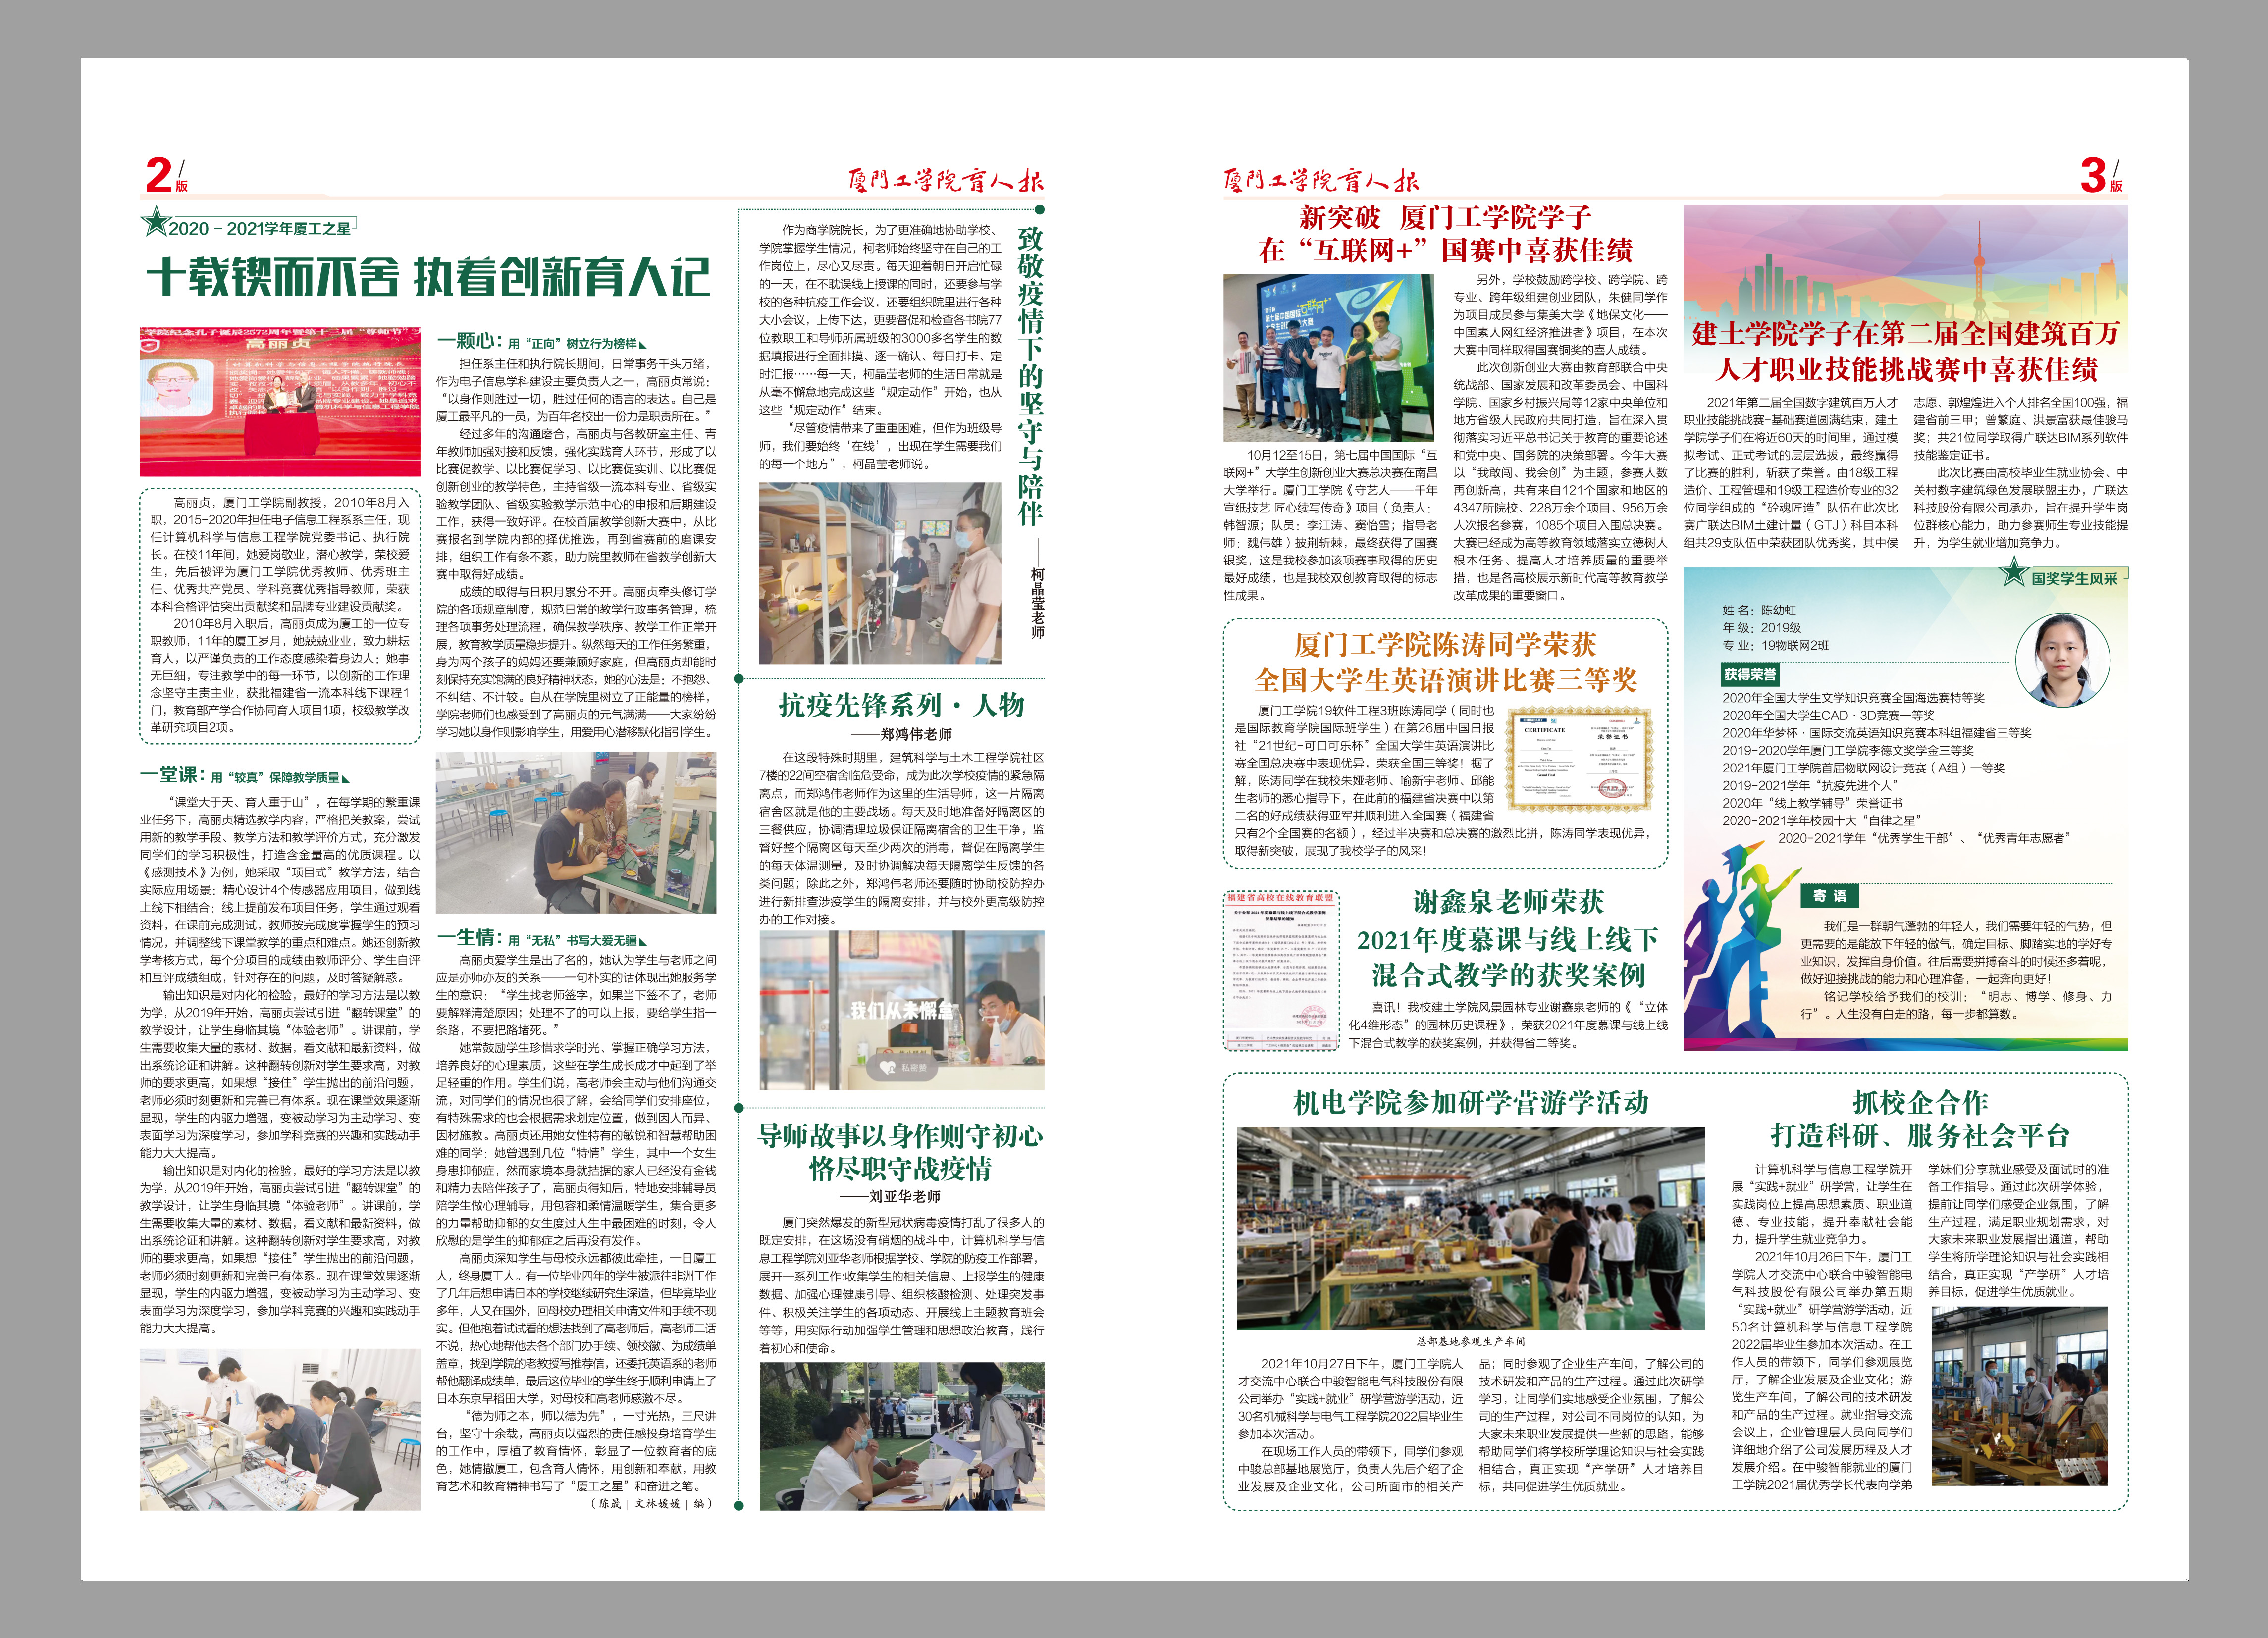
Task: Click the red page number 3
Action: 2093,176
